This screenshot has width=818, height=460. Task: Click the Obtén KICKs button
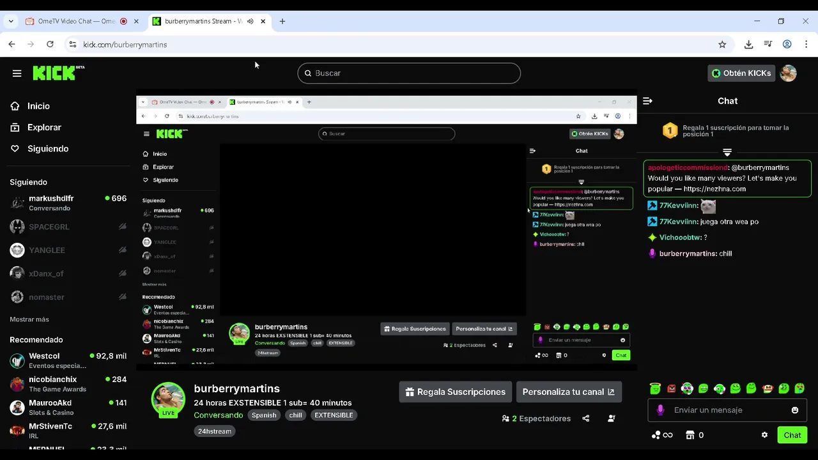(x=741, y=73)
